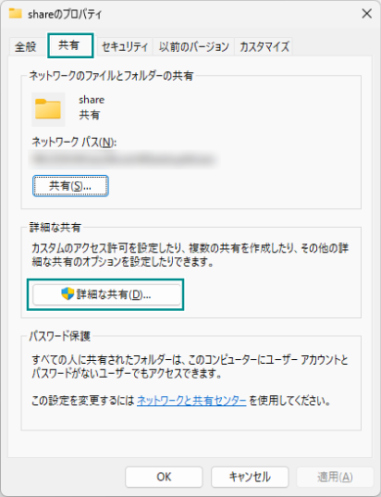Open the セキュリティ tab

click(x=125, y=47)
